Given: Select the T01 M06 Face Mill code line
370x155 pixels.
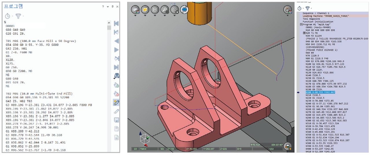Looking at the screenshot, I should pos(41,41).
